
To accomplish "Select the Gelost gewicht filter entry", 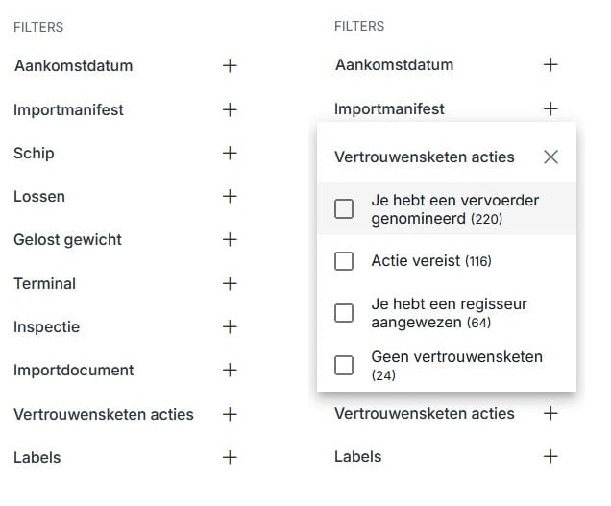I will [67, 239].
